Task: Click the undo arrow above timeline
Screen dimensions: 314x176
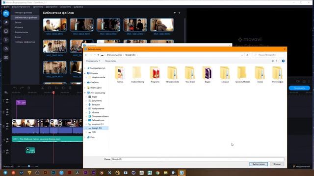Action: point(15,88)
